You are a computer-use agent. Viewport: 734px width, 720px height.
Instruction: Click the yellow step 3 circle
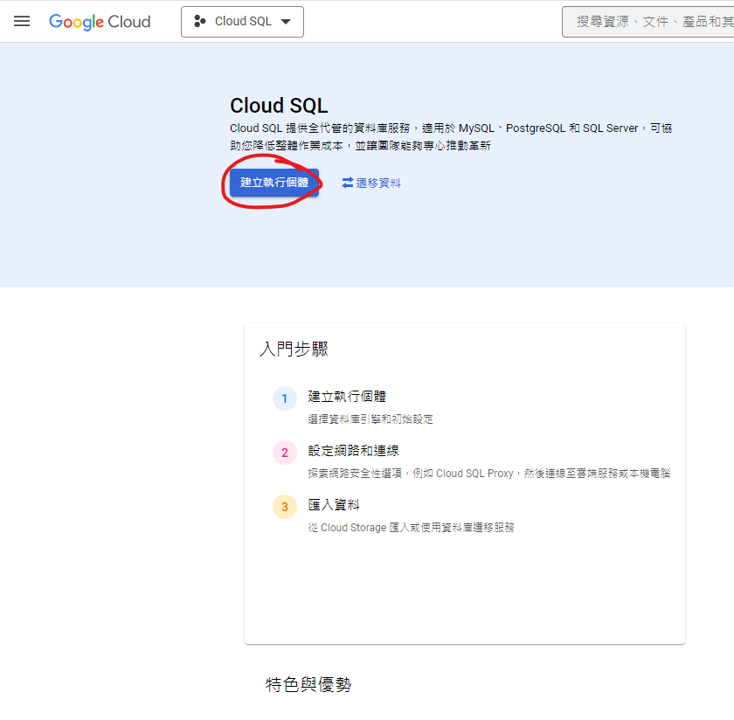(x=284, y=508)
